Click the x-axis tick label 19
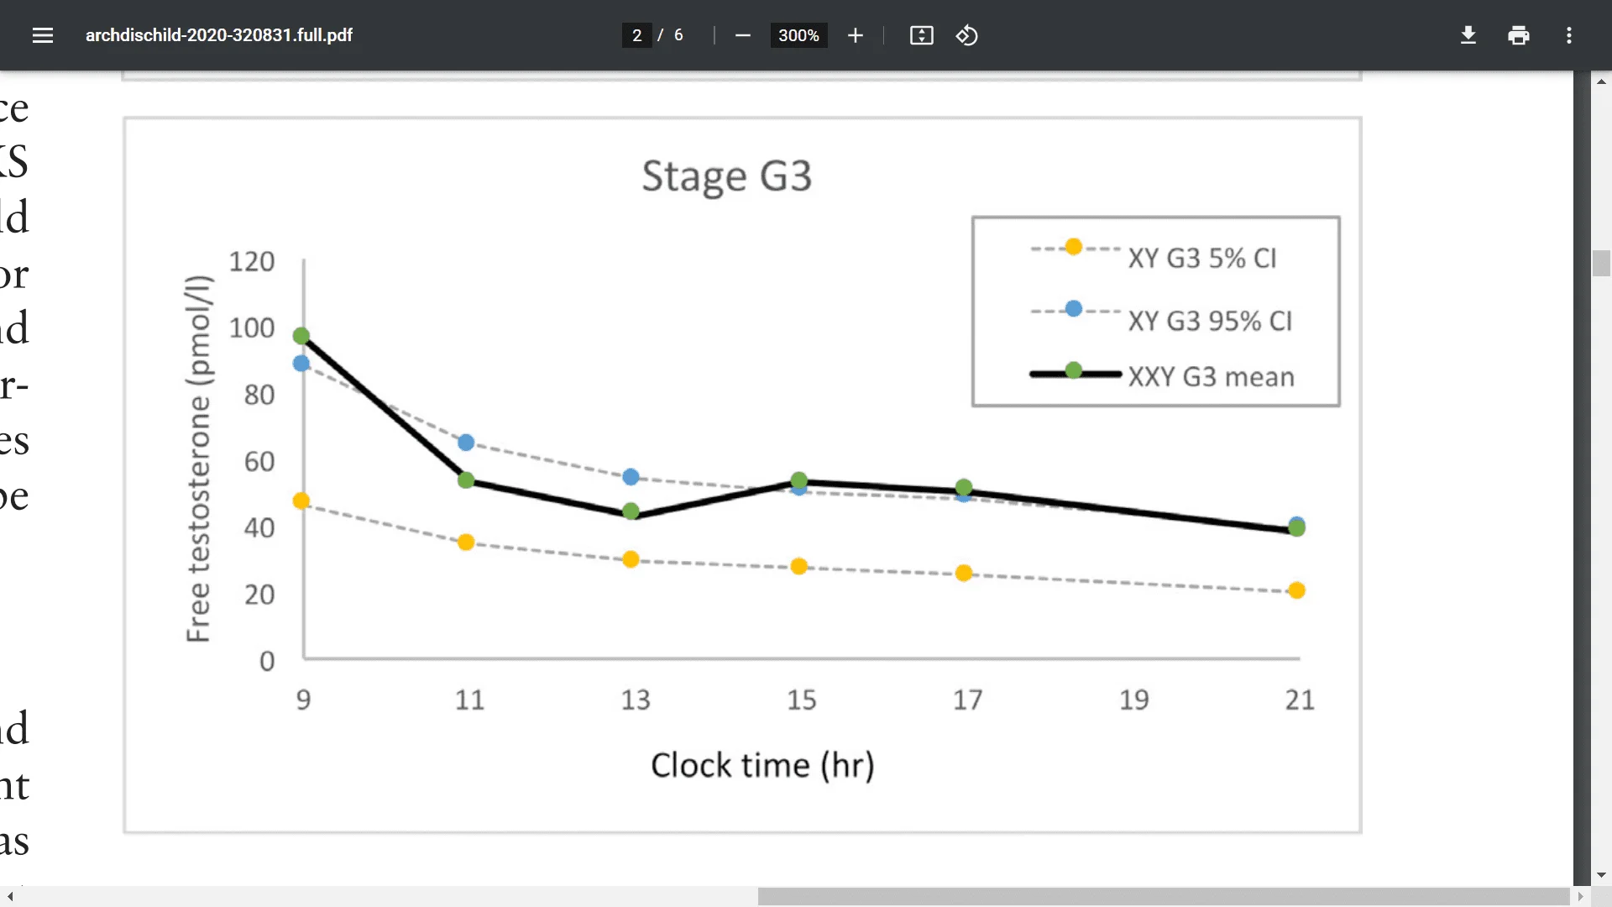This screenshot has width=1612, height=907. (x=1133, y=700)
